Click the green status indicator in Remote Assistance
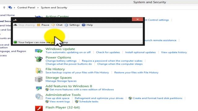Screen dimensions: 198x111 (15, 42)
